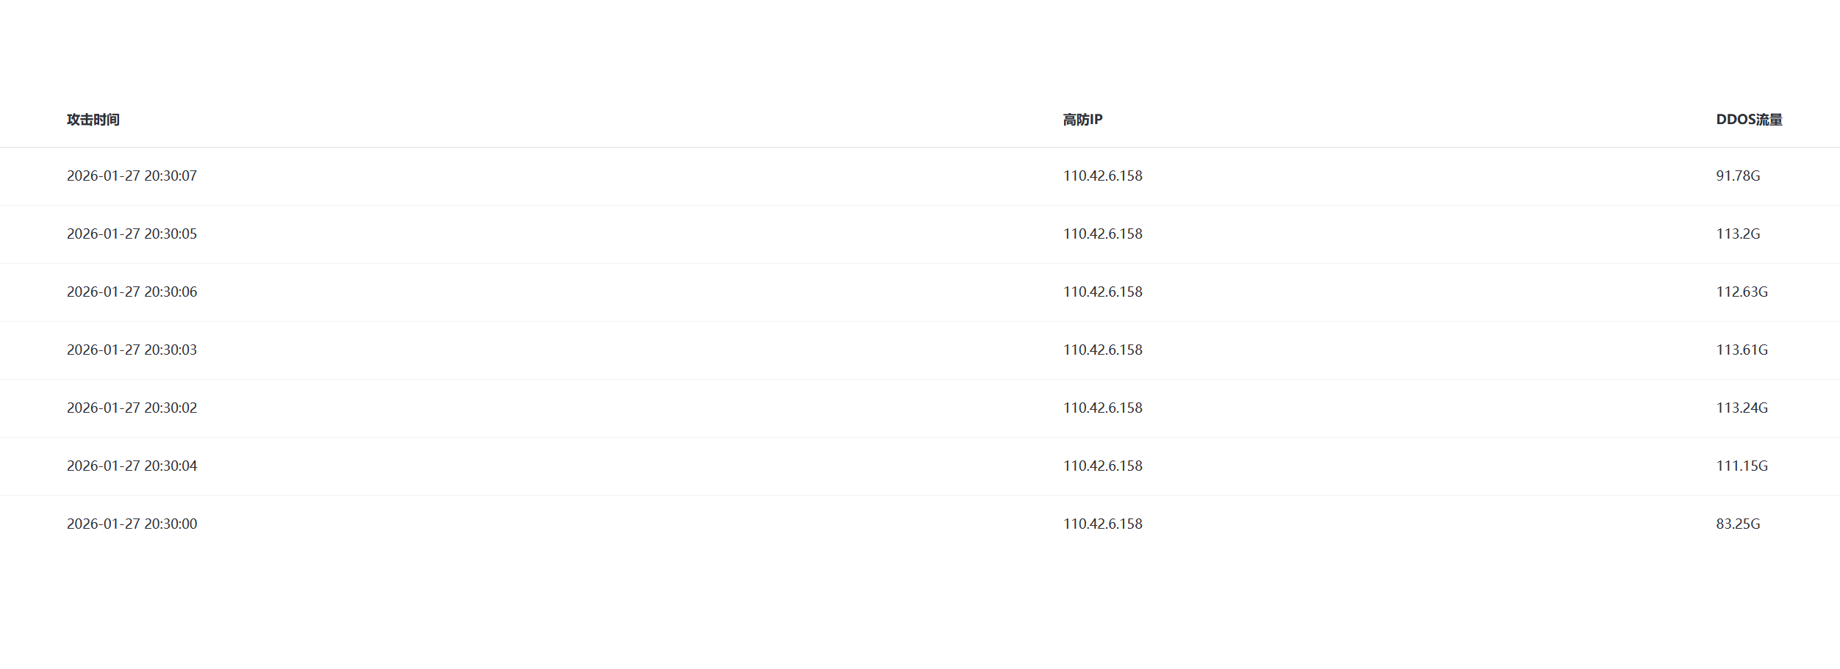Select the 2026-01-27 20:30:02 timestamp cell

132,408
